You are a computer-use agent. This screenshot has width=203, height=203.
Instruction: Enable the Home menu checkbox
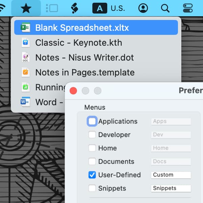coord(92,148)
